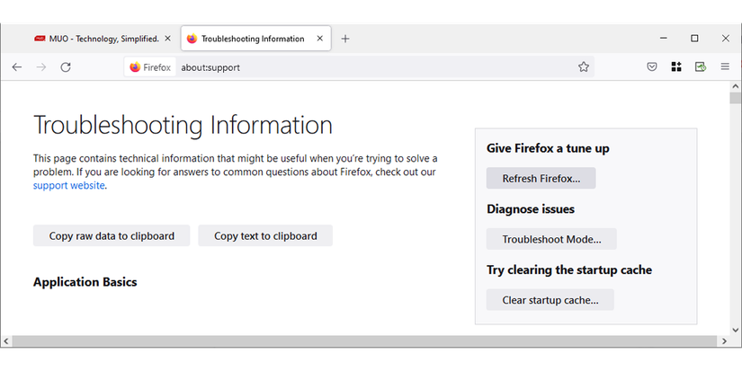Click the vertical scrollbar down arrow
The height and width of the screenshot is (371, 742).
tap(735, 328)
